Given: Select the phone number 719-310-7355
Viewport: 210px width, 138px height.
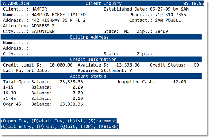Looking at the screenshot, I should (x=172, y=15).
